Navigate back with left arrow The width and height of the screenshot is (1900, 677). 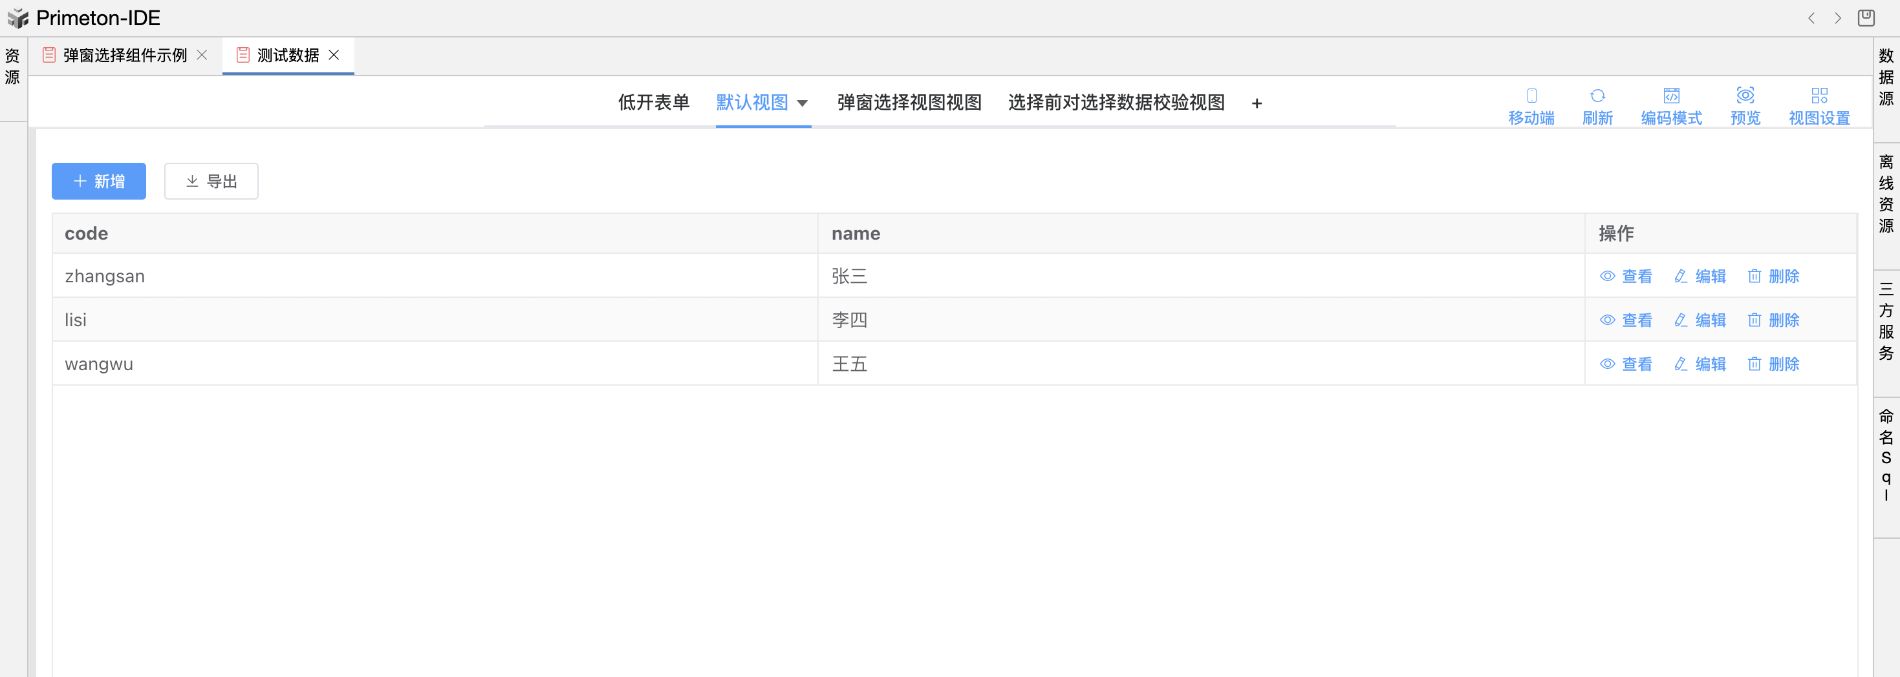point(1811,19)
